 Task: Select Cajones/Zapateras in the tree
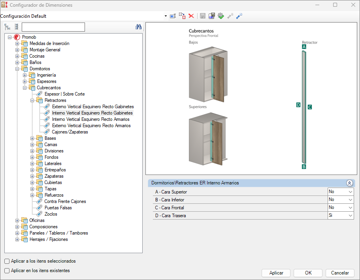tap(70, 132)
